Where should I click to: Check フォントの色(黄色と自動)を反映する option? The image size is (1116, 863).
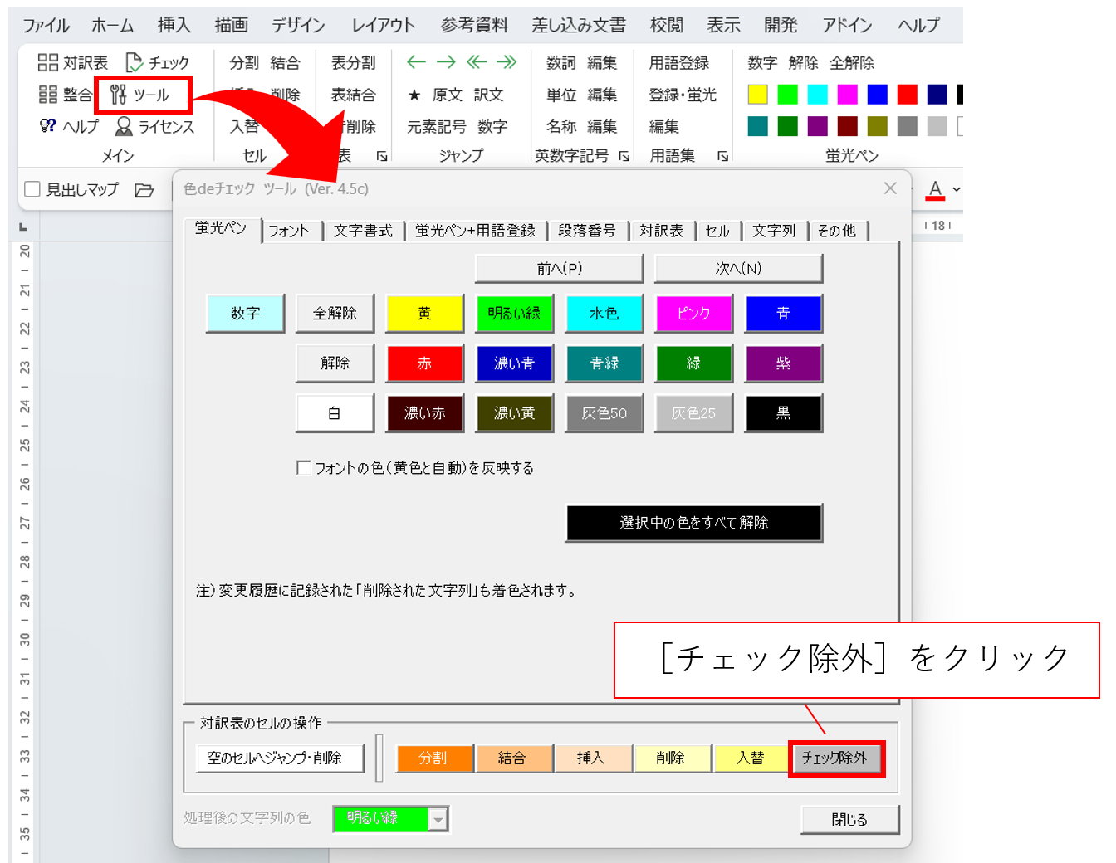(x=304, y=468)
